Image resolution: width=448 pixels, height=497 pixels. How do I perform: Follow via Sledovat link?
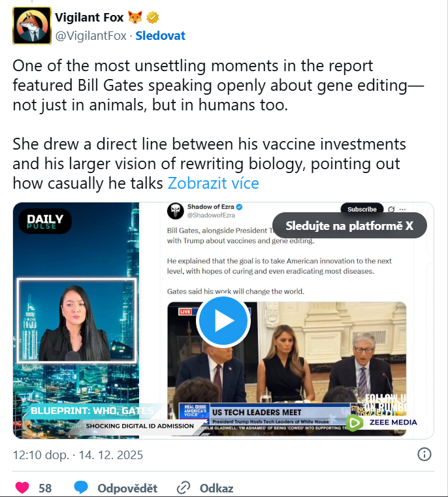click(x=160, y=35)
